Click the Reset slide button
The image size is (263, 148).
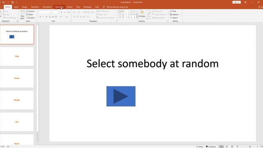30,15
